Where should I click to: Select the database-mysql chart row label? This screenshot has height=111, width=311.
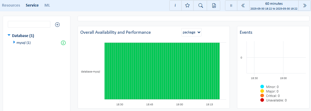point(90,72)
